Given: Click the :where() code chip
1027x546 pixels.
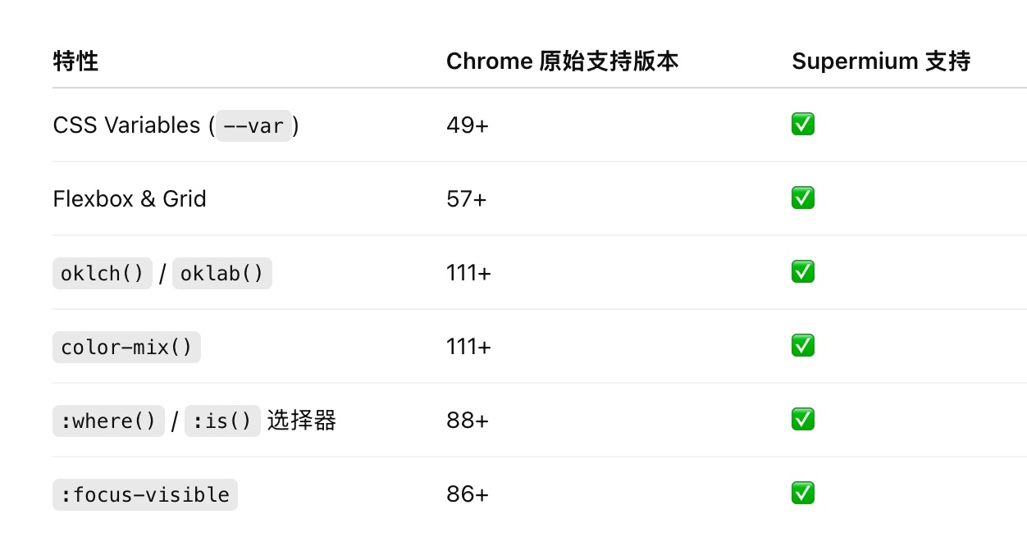Looking at the screenshot, I should pos(108,421).
